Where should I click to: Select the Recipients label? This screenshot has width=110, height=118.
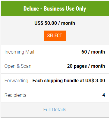(15, 95)
